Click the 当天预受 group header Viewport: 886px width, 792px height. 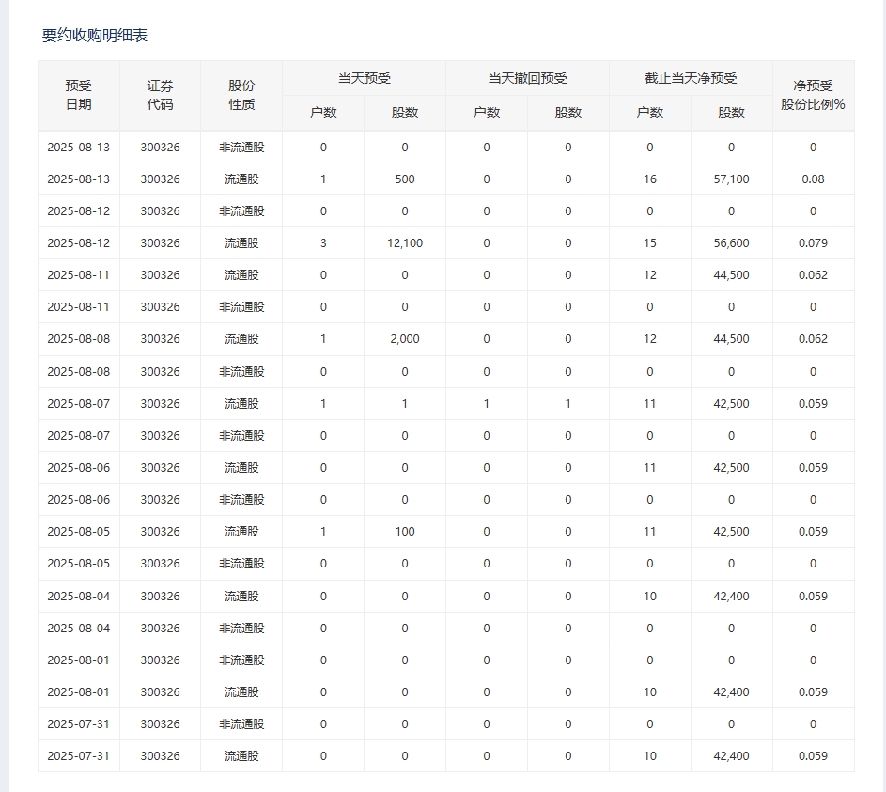(x=364, y=78)
